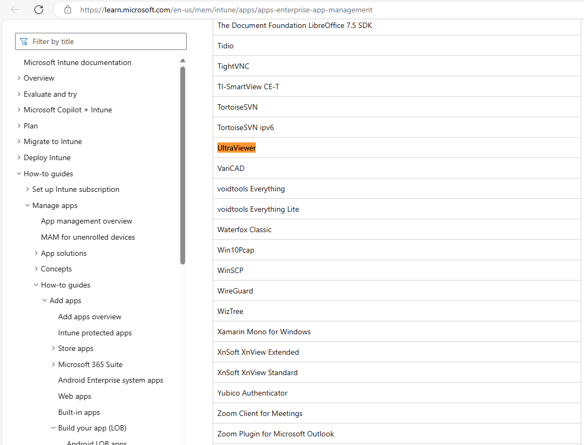Focus the Filter by title field
Image resolution: width=584 pixels, height=445 pixels.
click(101, 41)
